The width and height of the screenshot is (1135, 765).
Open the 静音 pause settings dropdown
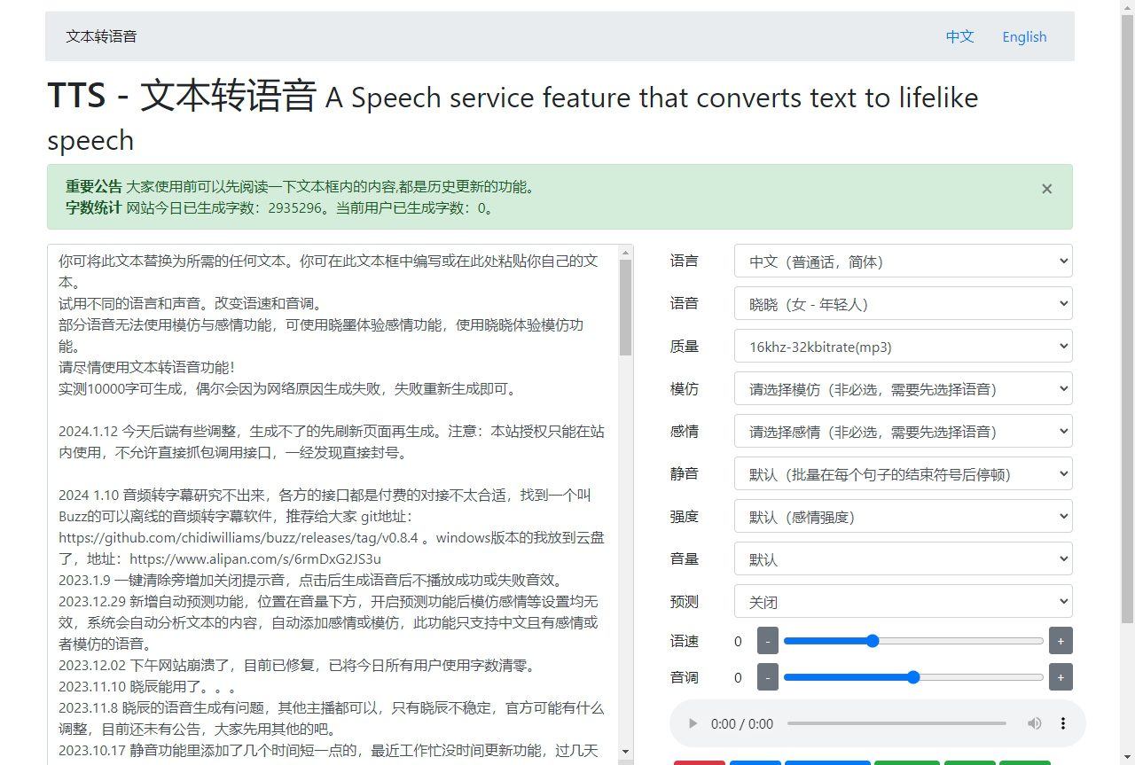tap(903, 473)
